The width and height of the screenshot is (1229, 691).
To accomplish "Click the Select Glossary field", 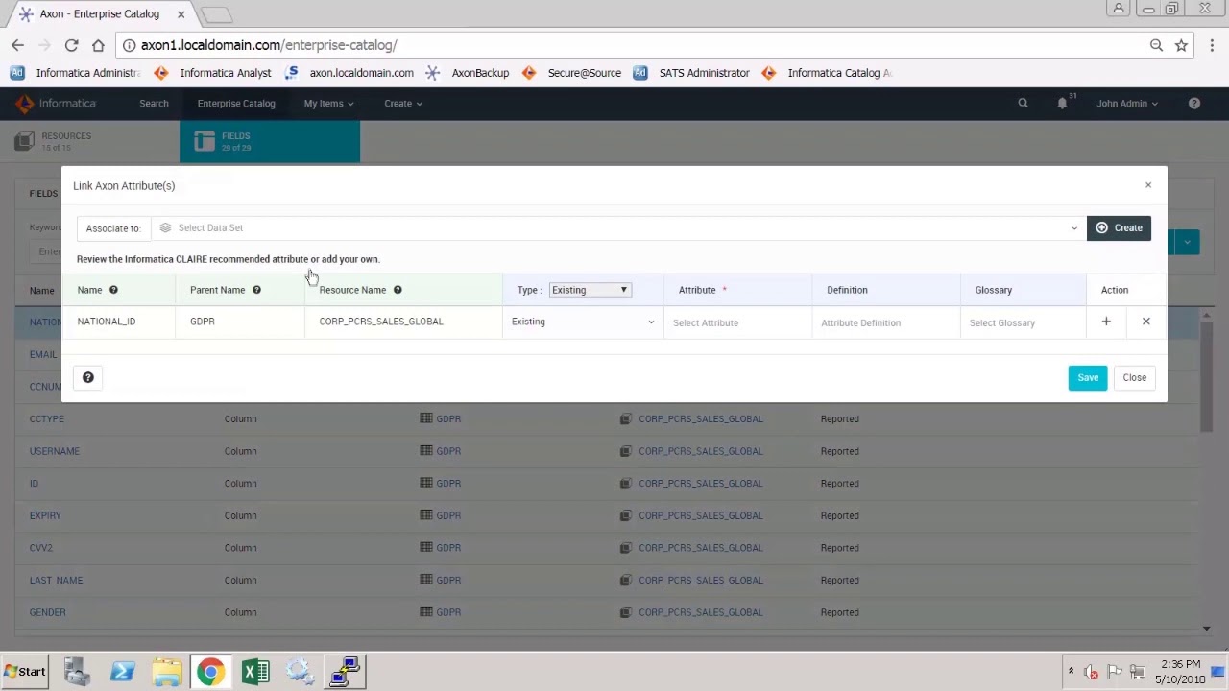I will point(1023,322).
